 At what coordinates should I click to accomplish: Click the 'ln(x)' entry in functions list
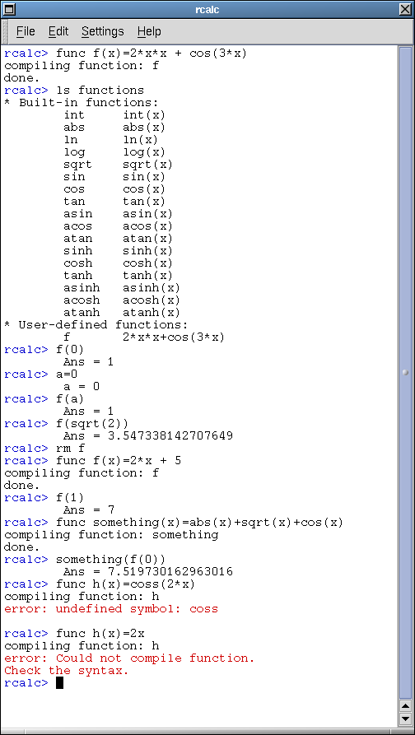[140, 139]
